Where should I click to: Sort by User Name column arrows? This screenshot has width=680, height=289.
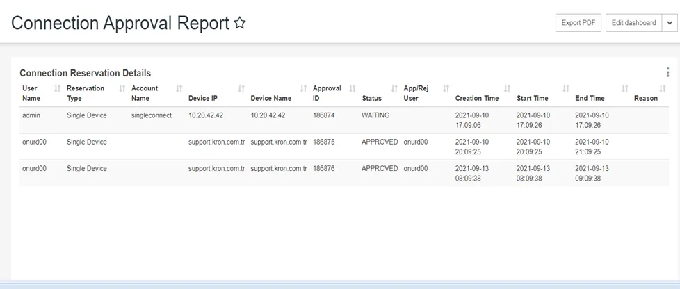[57, 88]
